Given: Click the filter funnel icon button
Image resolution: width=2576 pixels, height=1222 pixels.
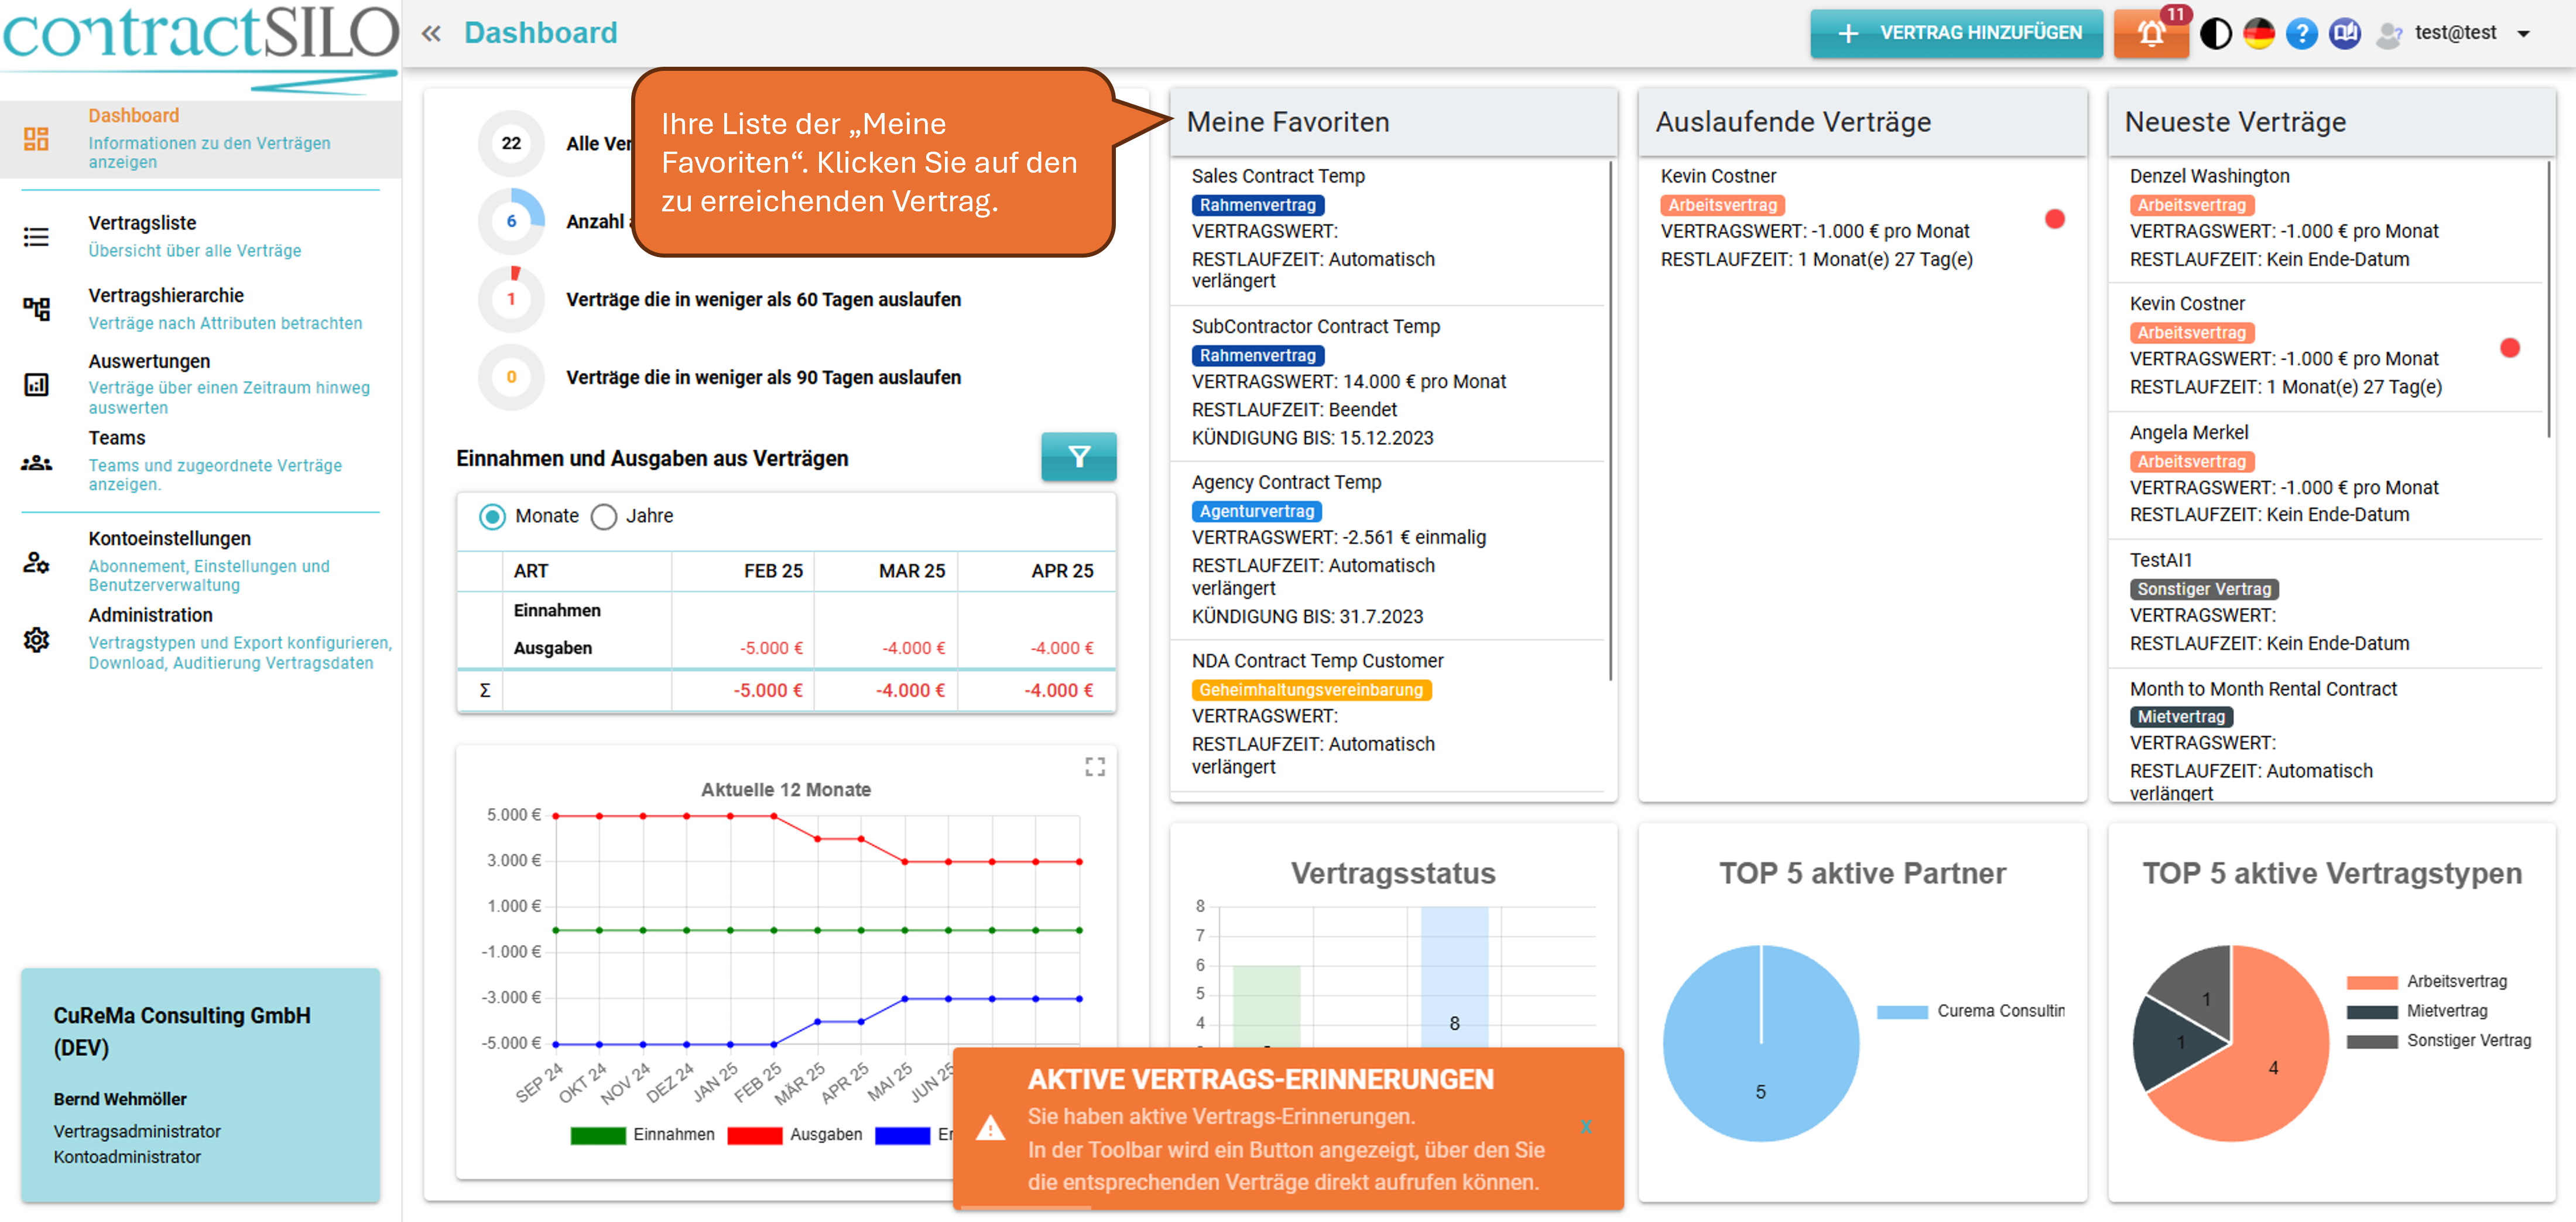Looking at the screenshot, I should tap(1078, 457).
